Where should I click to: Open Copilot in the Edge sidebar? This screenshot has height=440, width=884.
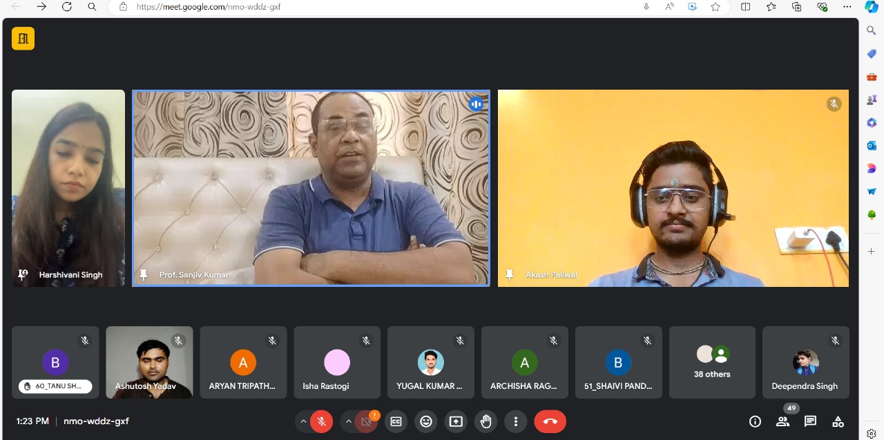tap(872, 7)
